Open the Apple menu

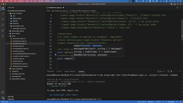2,1
